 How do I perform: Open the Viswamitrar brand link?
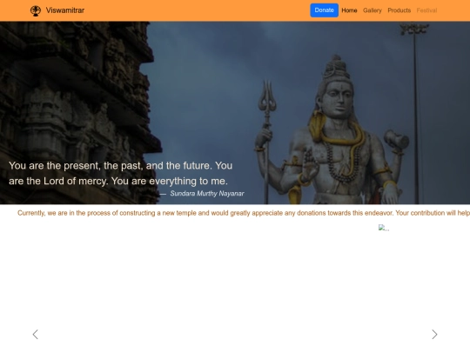pos(57,10)
